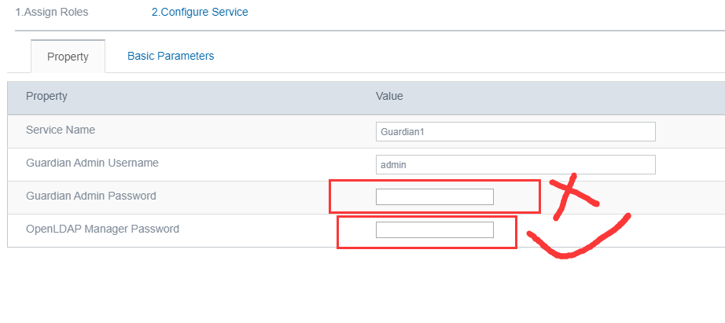Click the red hand-drawn X mark
725x323 pixels.
[x=570, y=195]
